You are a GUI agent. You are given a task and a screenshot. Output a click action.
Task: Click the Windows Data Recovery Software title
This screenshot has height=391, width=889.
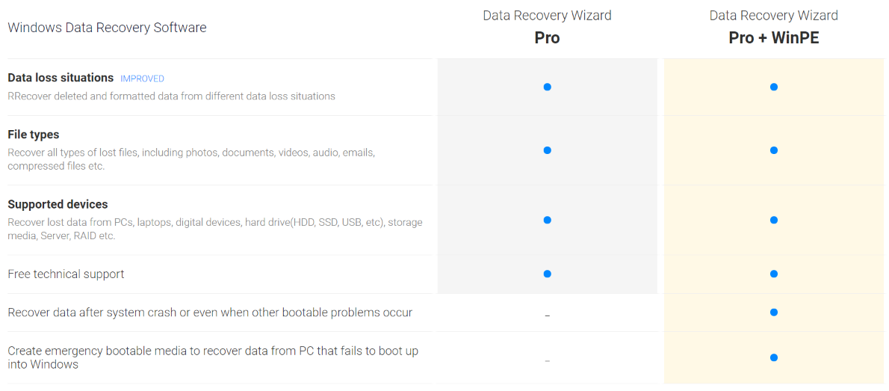pos(107,28)
